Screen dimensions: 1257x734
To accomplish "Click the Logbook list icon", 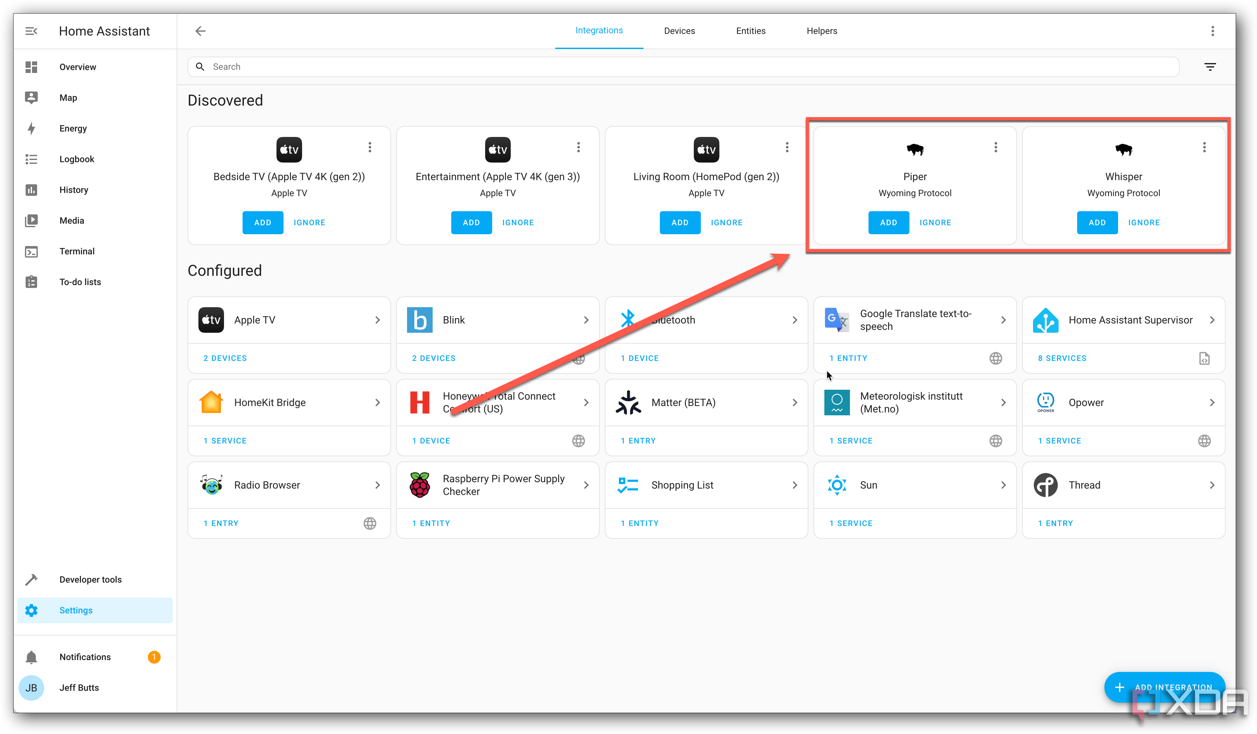I will click(31, 159).
